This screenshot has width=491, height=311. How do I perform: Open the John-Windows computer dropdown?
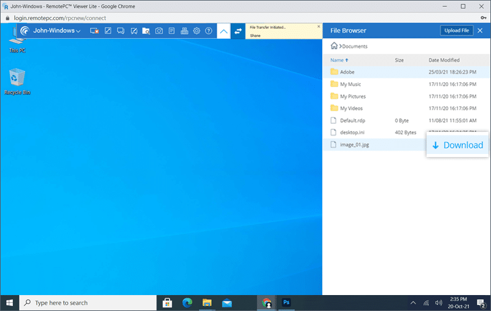[57, 31]
